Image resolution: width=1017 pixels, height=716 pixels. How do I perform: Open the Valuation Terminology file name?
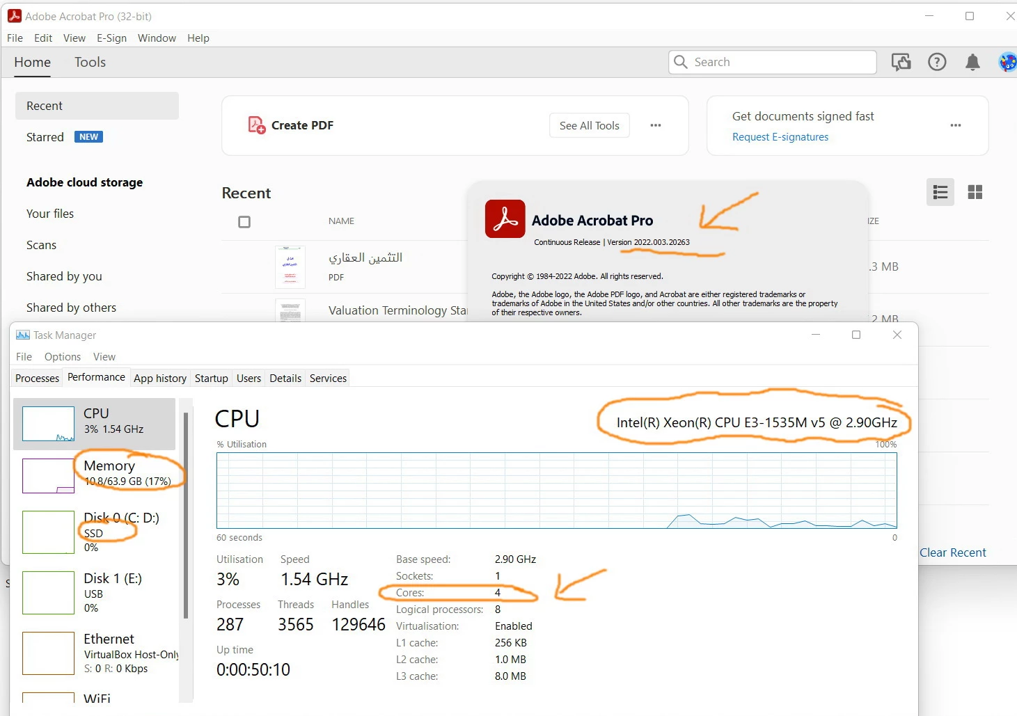pyautogui.click(x=397, y=310)
